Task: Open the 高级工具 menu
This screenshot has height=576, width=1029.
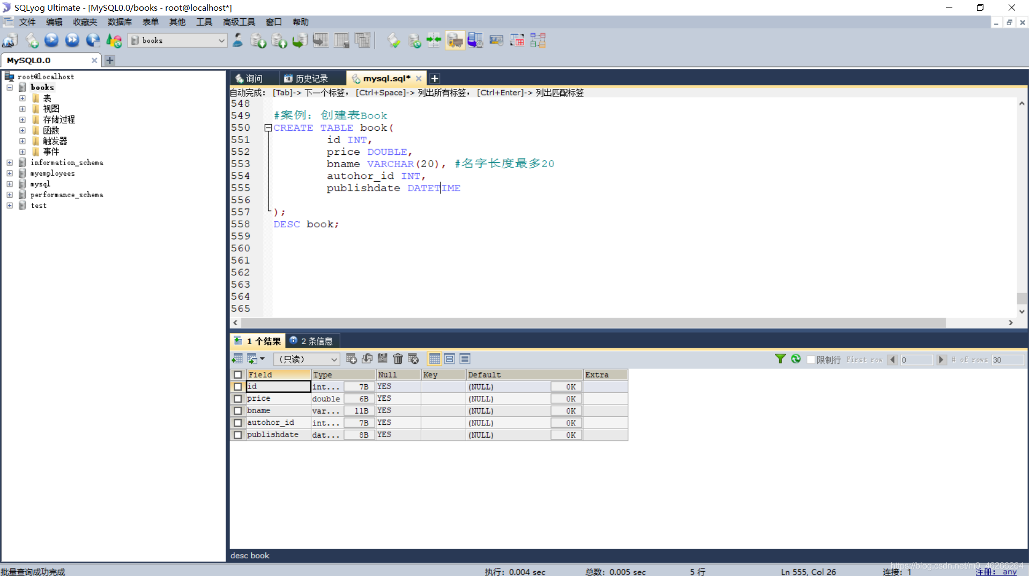Action: pyautogui.click(x=238, y=22)
